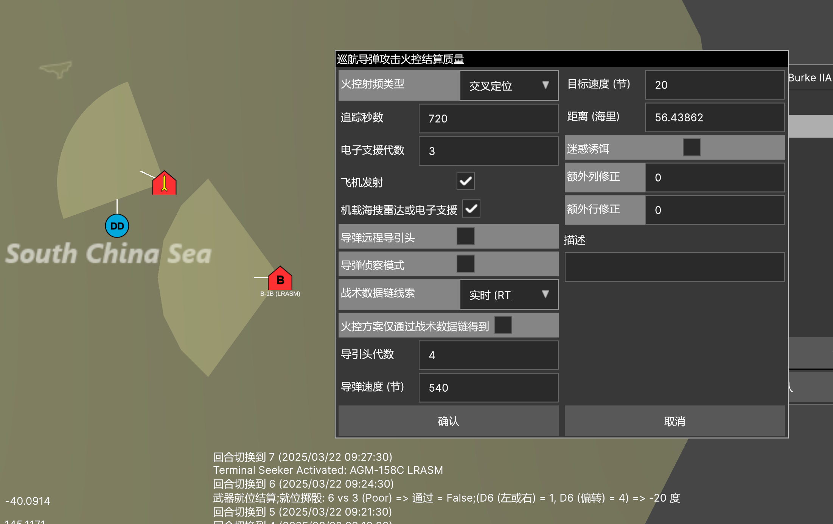Screen dimensions: 833x524
Task: Enable the 迷惑诱饵 checkbox
Action: click(x=692, y=147)
